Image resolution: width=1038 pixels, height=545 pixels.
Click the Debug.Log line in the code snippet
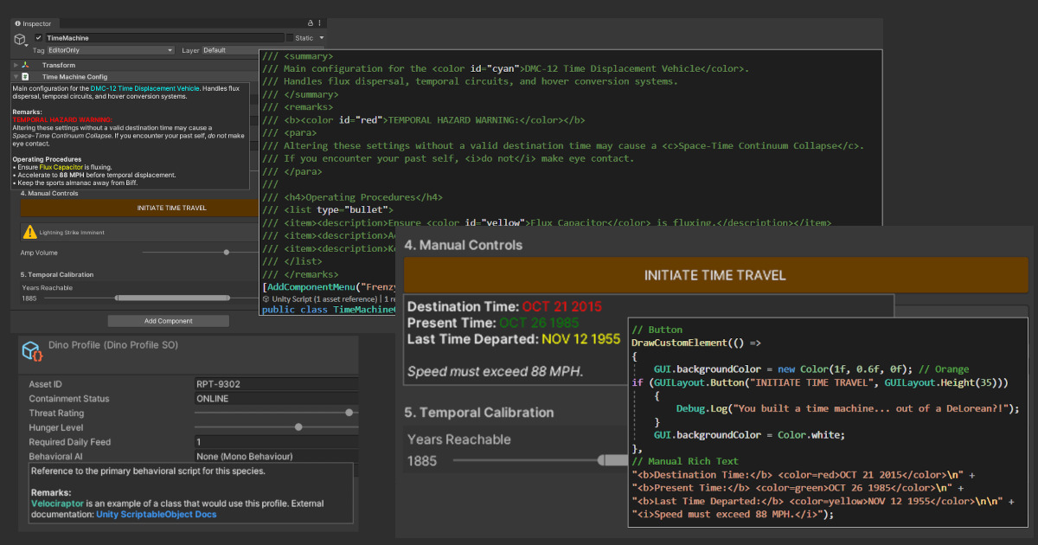click(x=848, y=408)
